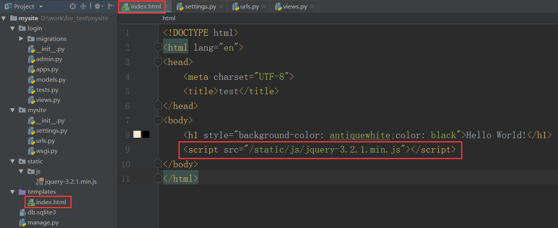Open jquery-3.2.1.min.js in the tree
The width and height of the screenshot is (558, 228).
pos(71,182)
